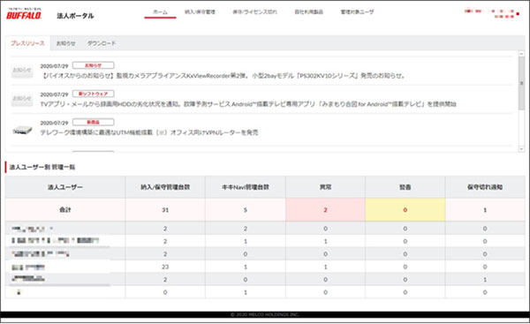This screenshot has height=324, width=530.
Task: Click the キキNavi管理台数 column header
Action: coord(246,187)
